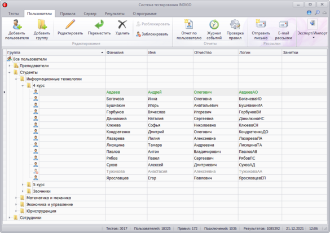Click the Заблокировать button

152,34
